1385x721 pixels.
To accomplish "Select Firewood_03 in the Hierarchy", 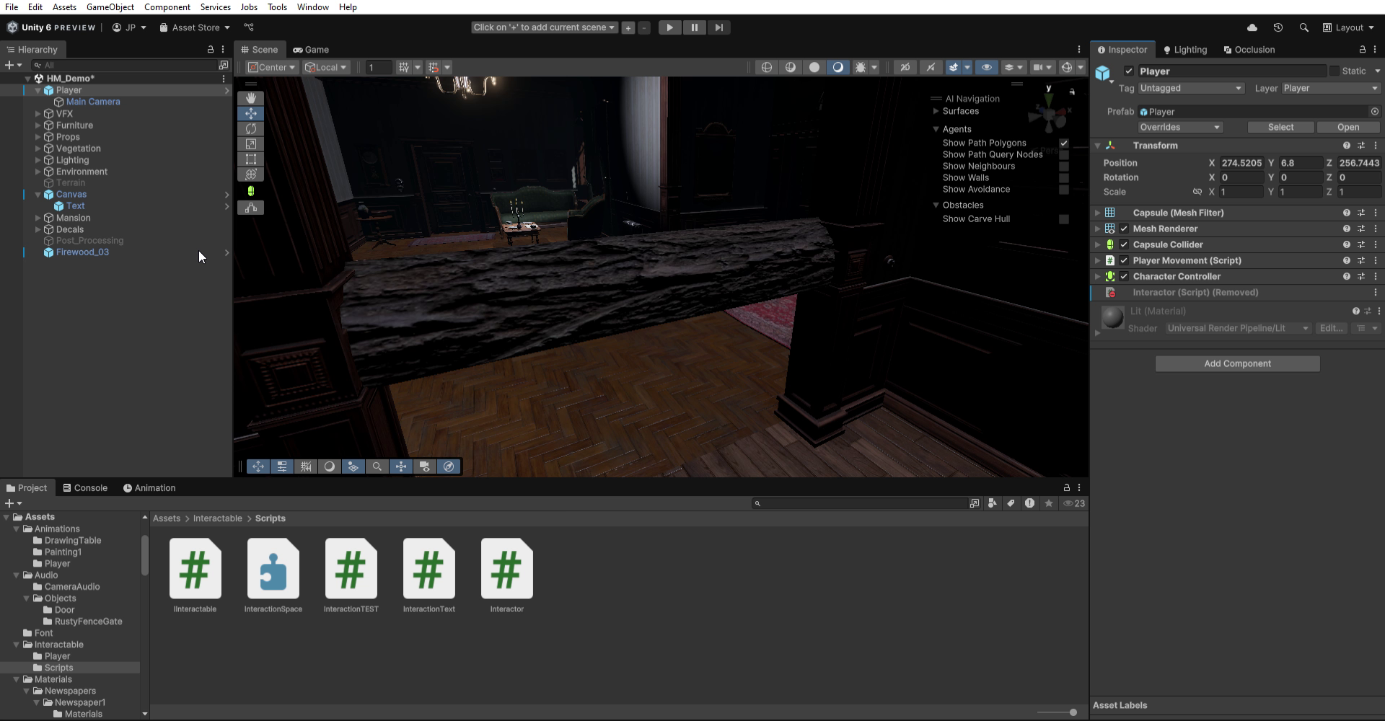I will tap(82, 252).
